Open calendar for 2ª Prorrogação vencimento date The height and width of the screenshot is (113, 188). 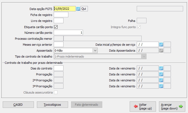click(x=161, y=80)
